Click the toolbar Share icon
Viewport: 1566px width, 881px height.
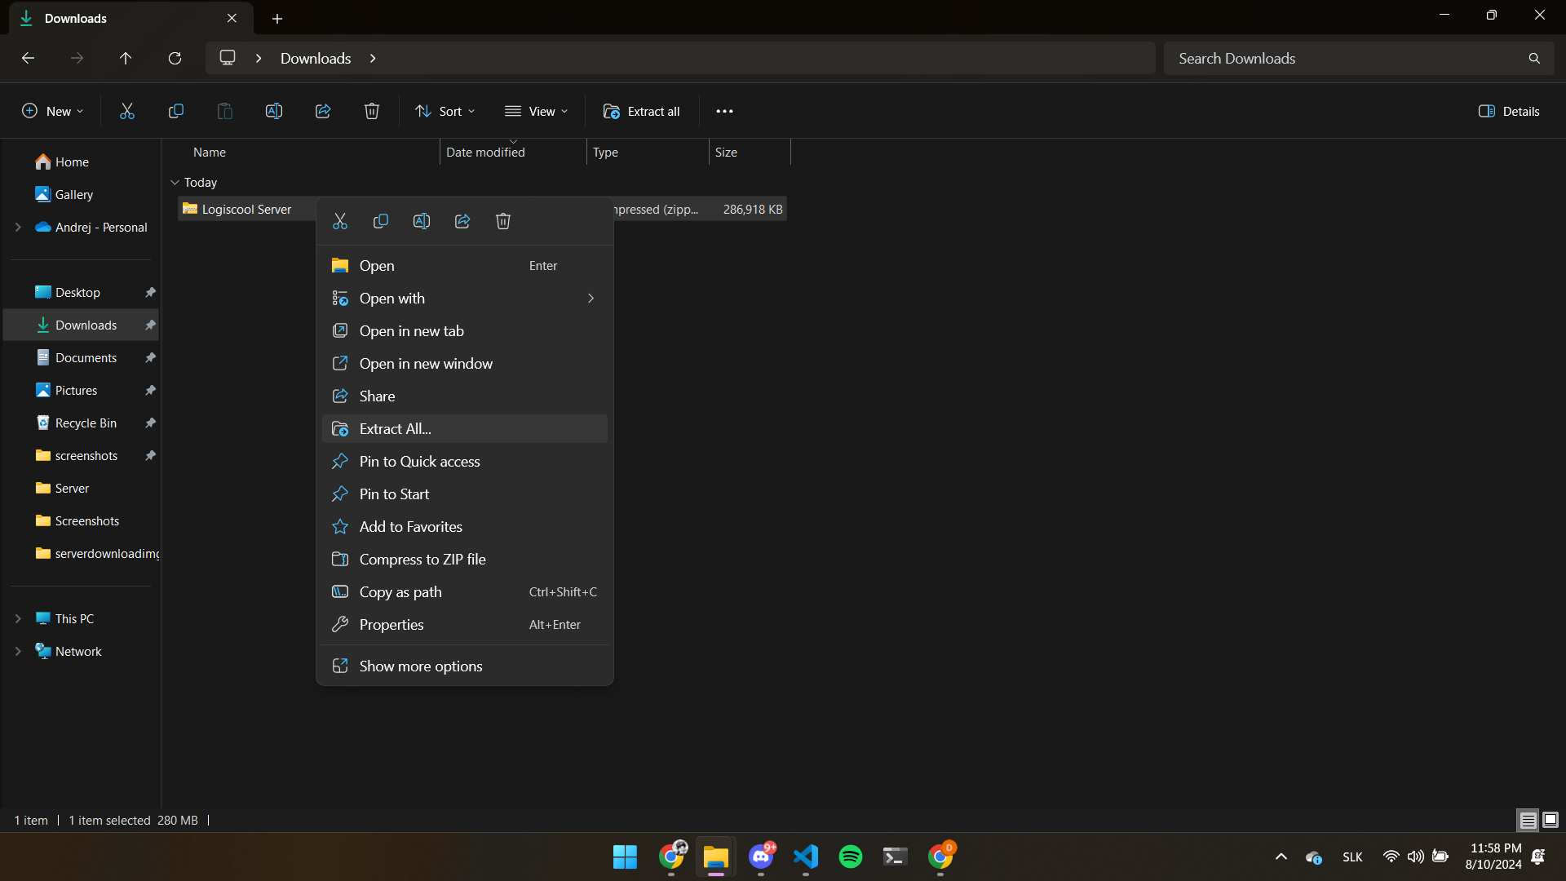(323, 111)
